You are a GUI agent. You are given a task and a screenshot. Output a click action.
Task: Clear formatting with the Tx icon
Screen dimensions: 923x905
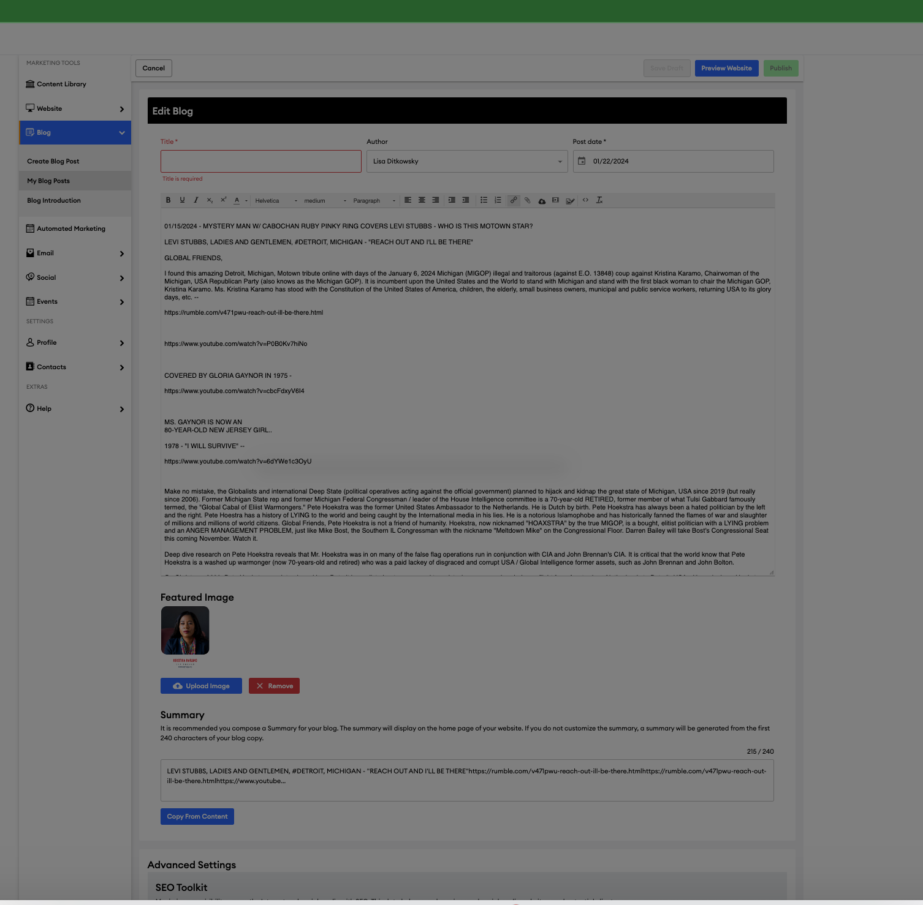[599, 200]
